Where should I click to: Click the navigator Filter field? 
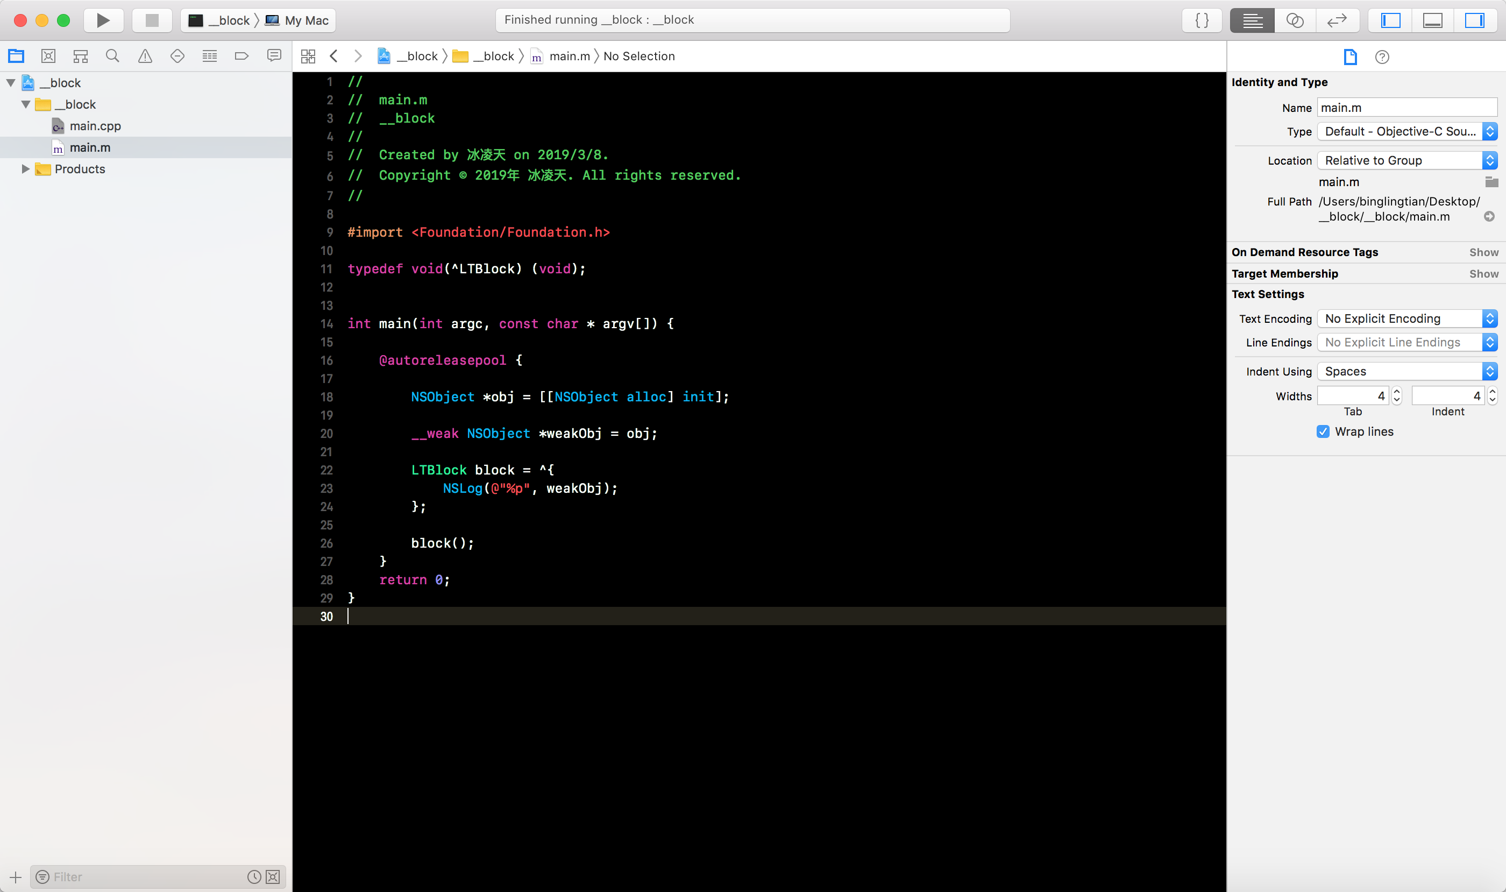pos(147,877)
